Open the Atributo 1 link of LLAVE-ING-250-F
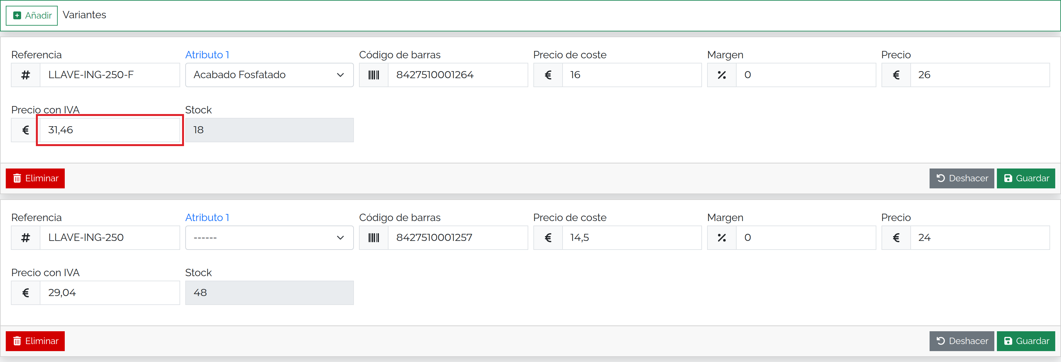Image resolution: width=1061 pixels, height=362 pixels. pyautogui.click(x=207, y=55)
